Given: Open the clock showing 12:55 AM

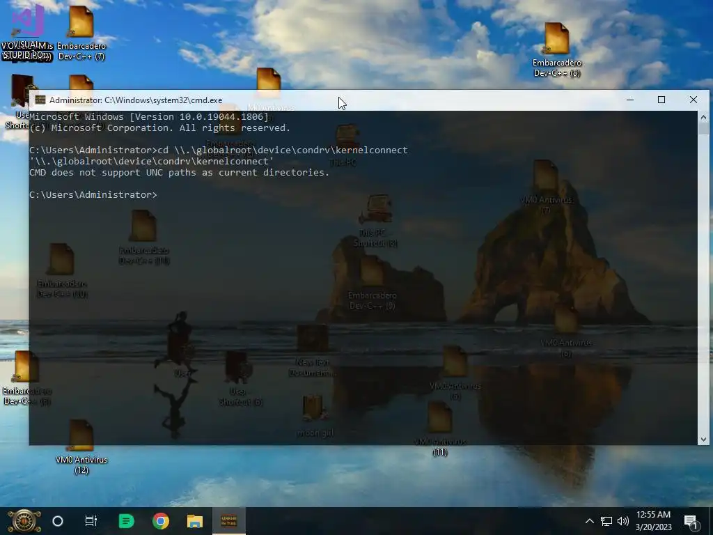Looking at the screenshot, I should (x=653, y=521).
